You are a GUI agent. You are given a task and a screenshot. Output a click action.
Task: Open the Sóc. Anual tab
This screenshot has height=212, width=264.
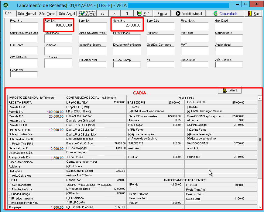tap(67, 14)
